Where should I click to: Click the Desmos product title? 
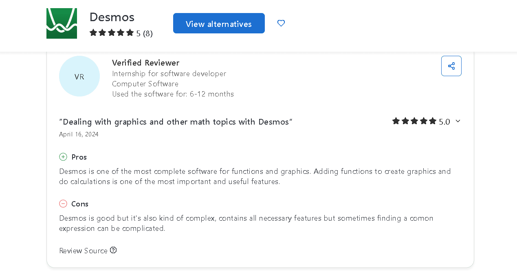pyautogui.click(x=112, y=17)
